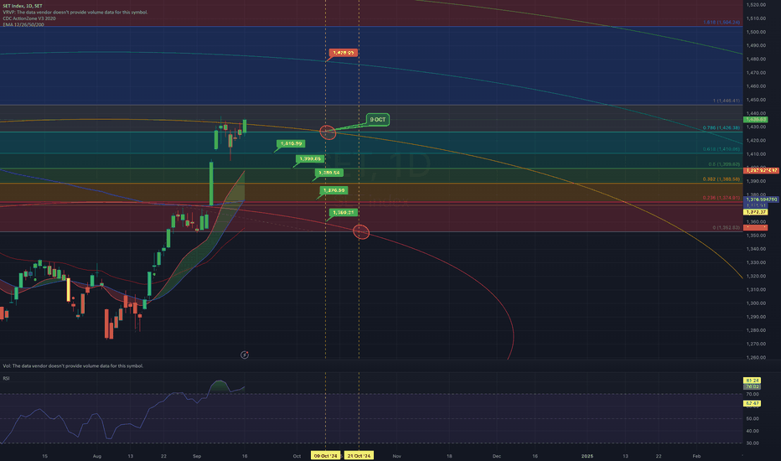Screen dimensions: 781x461
Task: Click the "21 Oct '24" date label on time axis
Action: coord(359,455)
